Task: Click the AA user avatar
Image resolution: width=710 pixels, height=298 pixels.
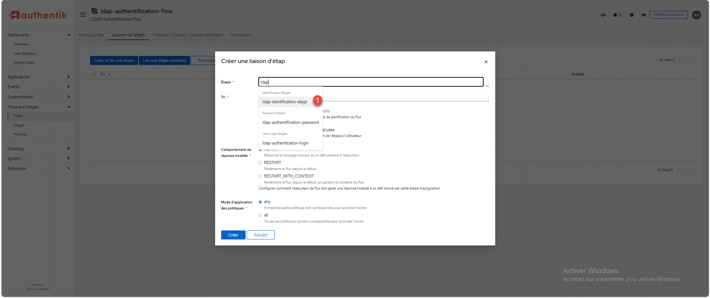Action: (x=696, y=15)
